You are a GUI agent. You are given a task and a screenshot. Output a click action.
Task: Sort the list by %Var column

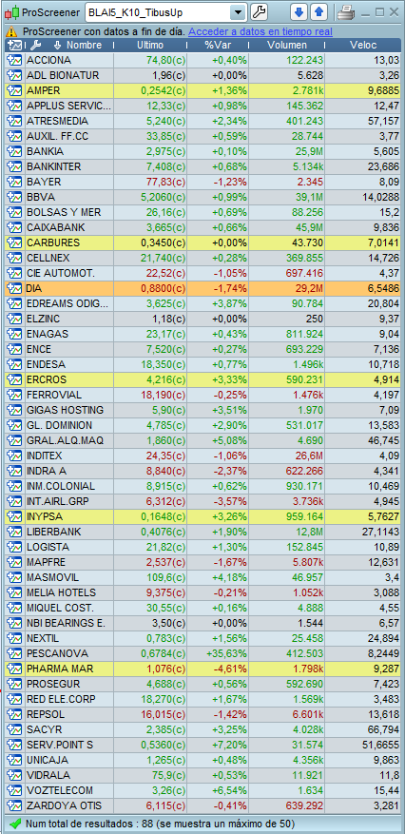pos(218,46)
